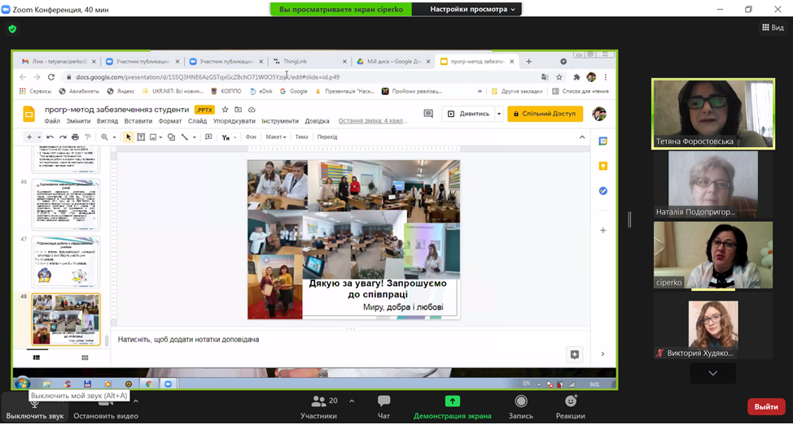Click the print icon in Slides toolbar
793x425 pixels.
(76, 137)
